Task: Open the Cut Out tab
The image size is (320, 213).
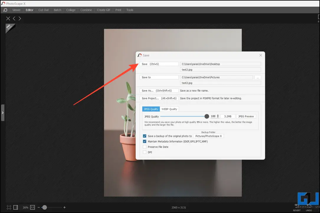Action: pyautogui.click(x=43, y=10)
